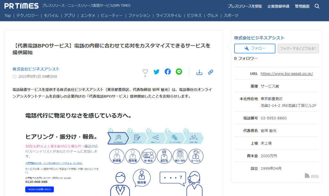Click フォローするとどうなる? button
Viewport: 329px width, 196px height.
pyautogui.click(x=298, y=48)
